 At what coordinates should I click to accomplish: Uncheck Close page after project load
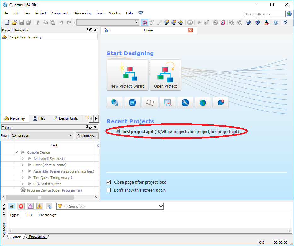109,182
